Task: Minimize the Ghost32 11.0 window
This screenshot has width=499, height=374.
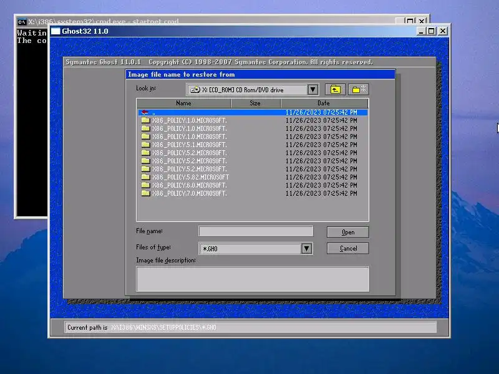Action: tap(421, 31)
